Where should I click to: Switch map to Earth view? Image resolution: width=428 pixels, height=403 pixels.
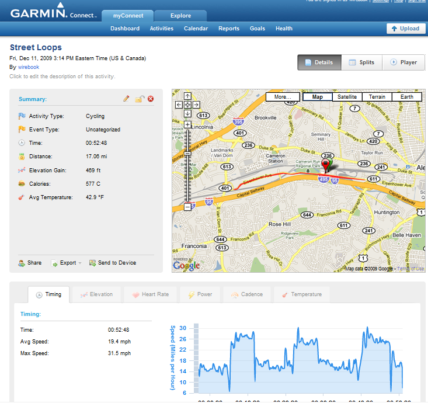pos(407,97)
